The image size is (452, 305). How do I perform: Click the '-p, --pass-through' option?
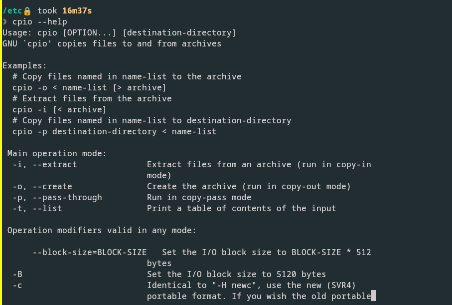(x=57, y=197)
